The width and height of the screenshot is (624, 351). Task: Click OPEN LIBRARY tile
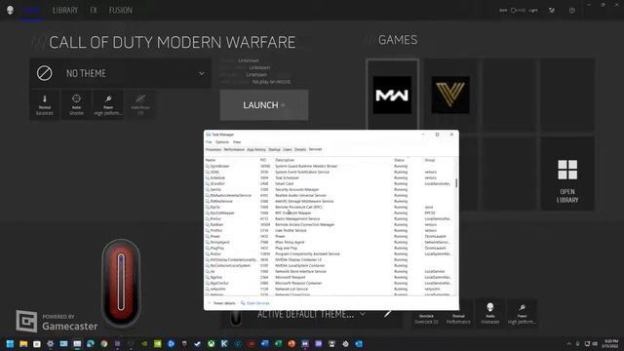click(567, 174)
